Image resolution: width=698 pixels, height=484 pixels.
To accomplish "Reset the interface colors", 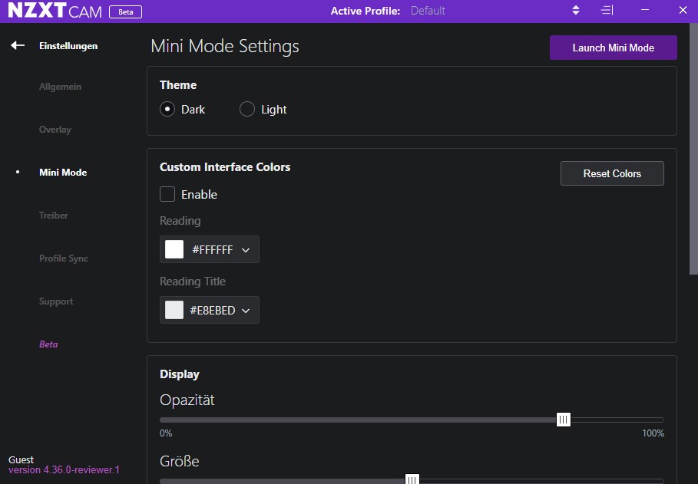I will pyautogui.click(x=611, y=173).
